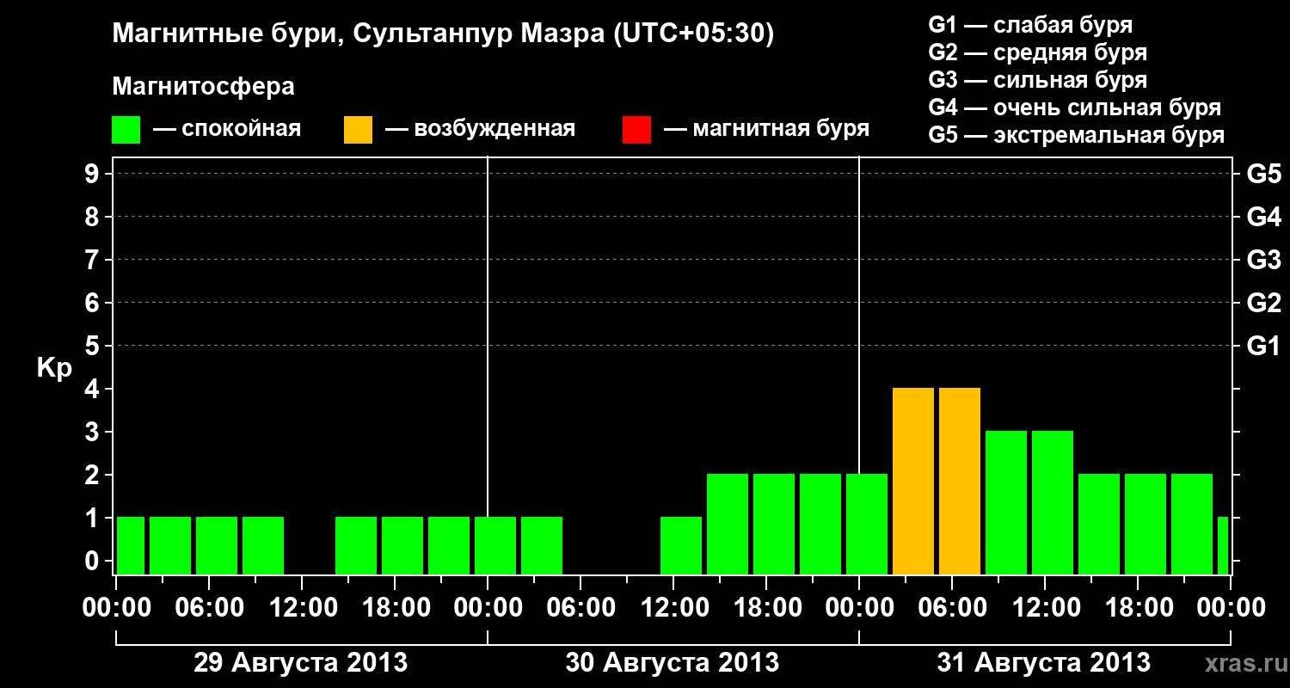Click the G3 label on right axis
This screenshot has height=688, width=1290.
click(1264, 260)
